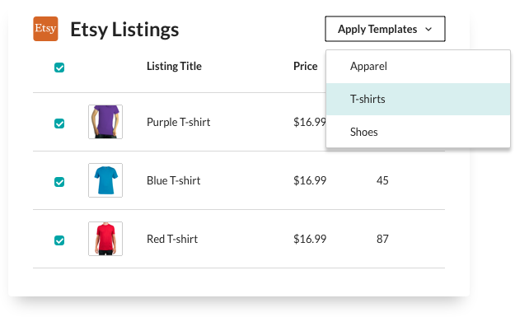Uncheck the Blue T-shirt row checkbox
The image size is (515, 317).
pos(59,182)
